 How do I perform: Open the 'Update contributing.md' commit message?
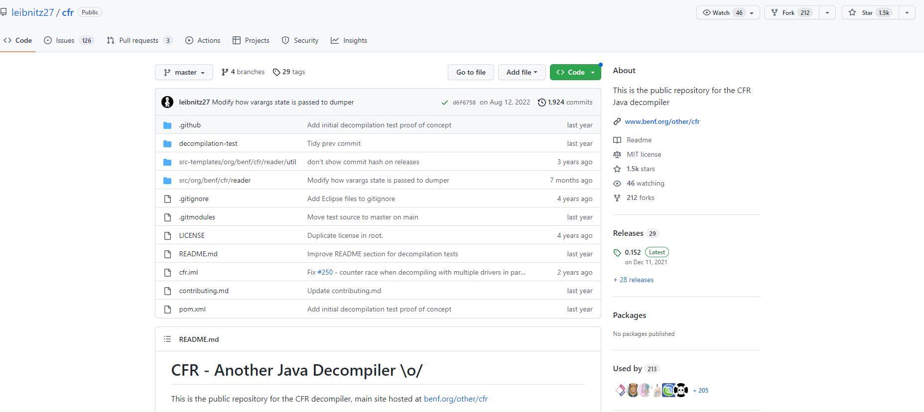344,291
